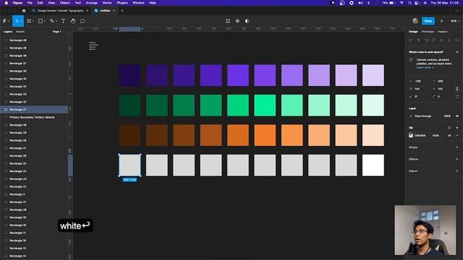Select the Hand tool
The image size is (463, 260).
pos(73,21)
